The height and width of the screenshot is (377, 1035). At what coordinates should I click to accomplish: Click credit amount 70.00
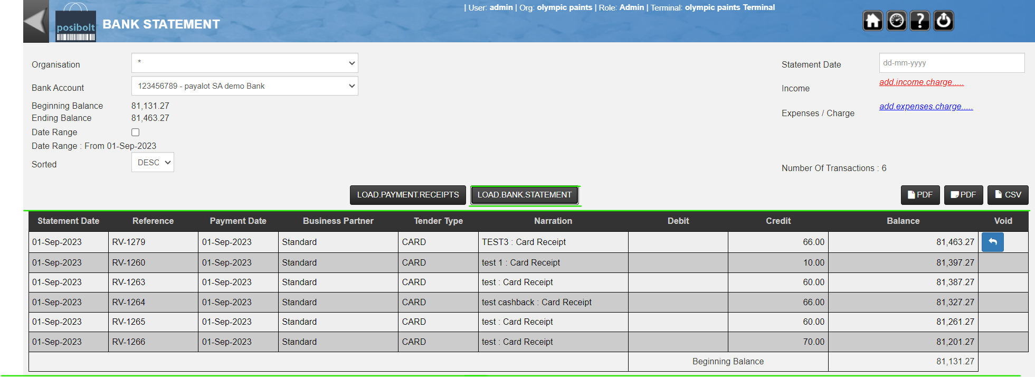(814, 342)
